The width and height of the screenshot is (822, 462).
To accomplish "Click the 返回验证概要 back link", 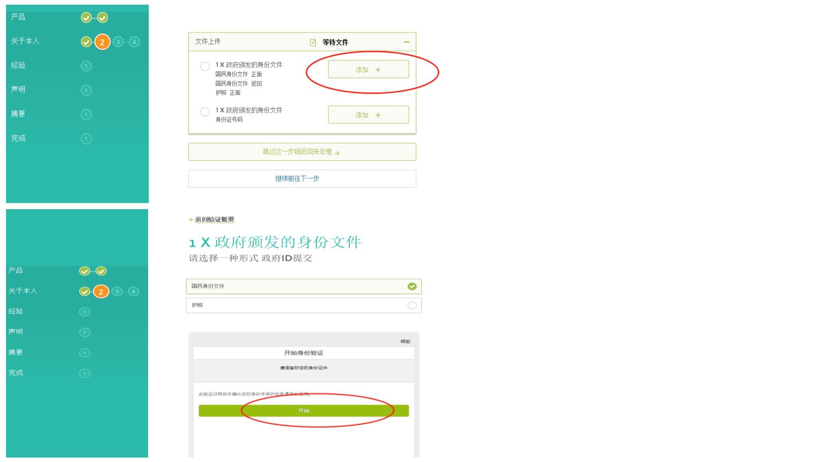I will [214, 219].
